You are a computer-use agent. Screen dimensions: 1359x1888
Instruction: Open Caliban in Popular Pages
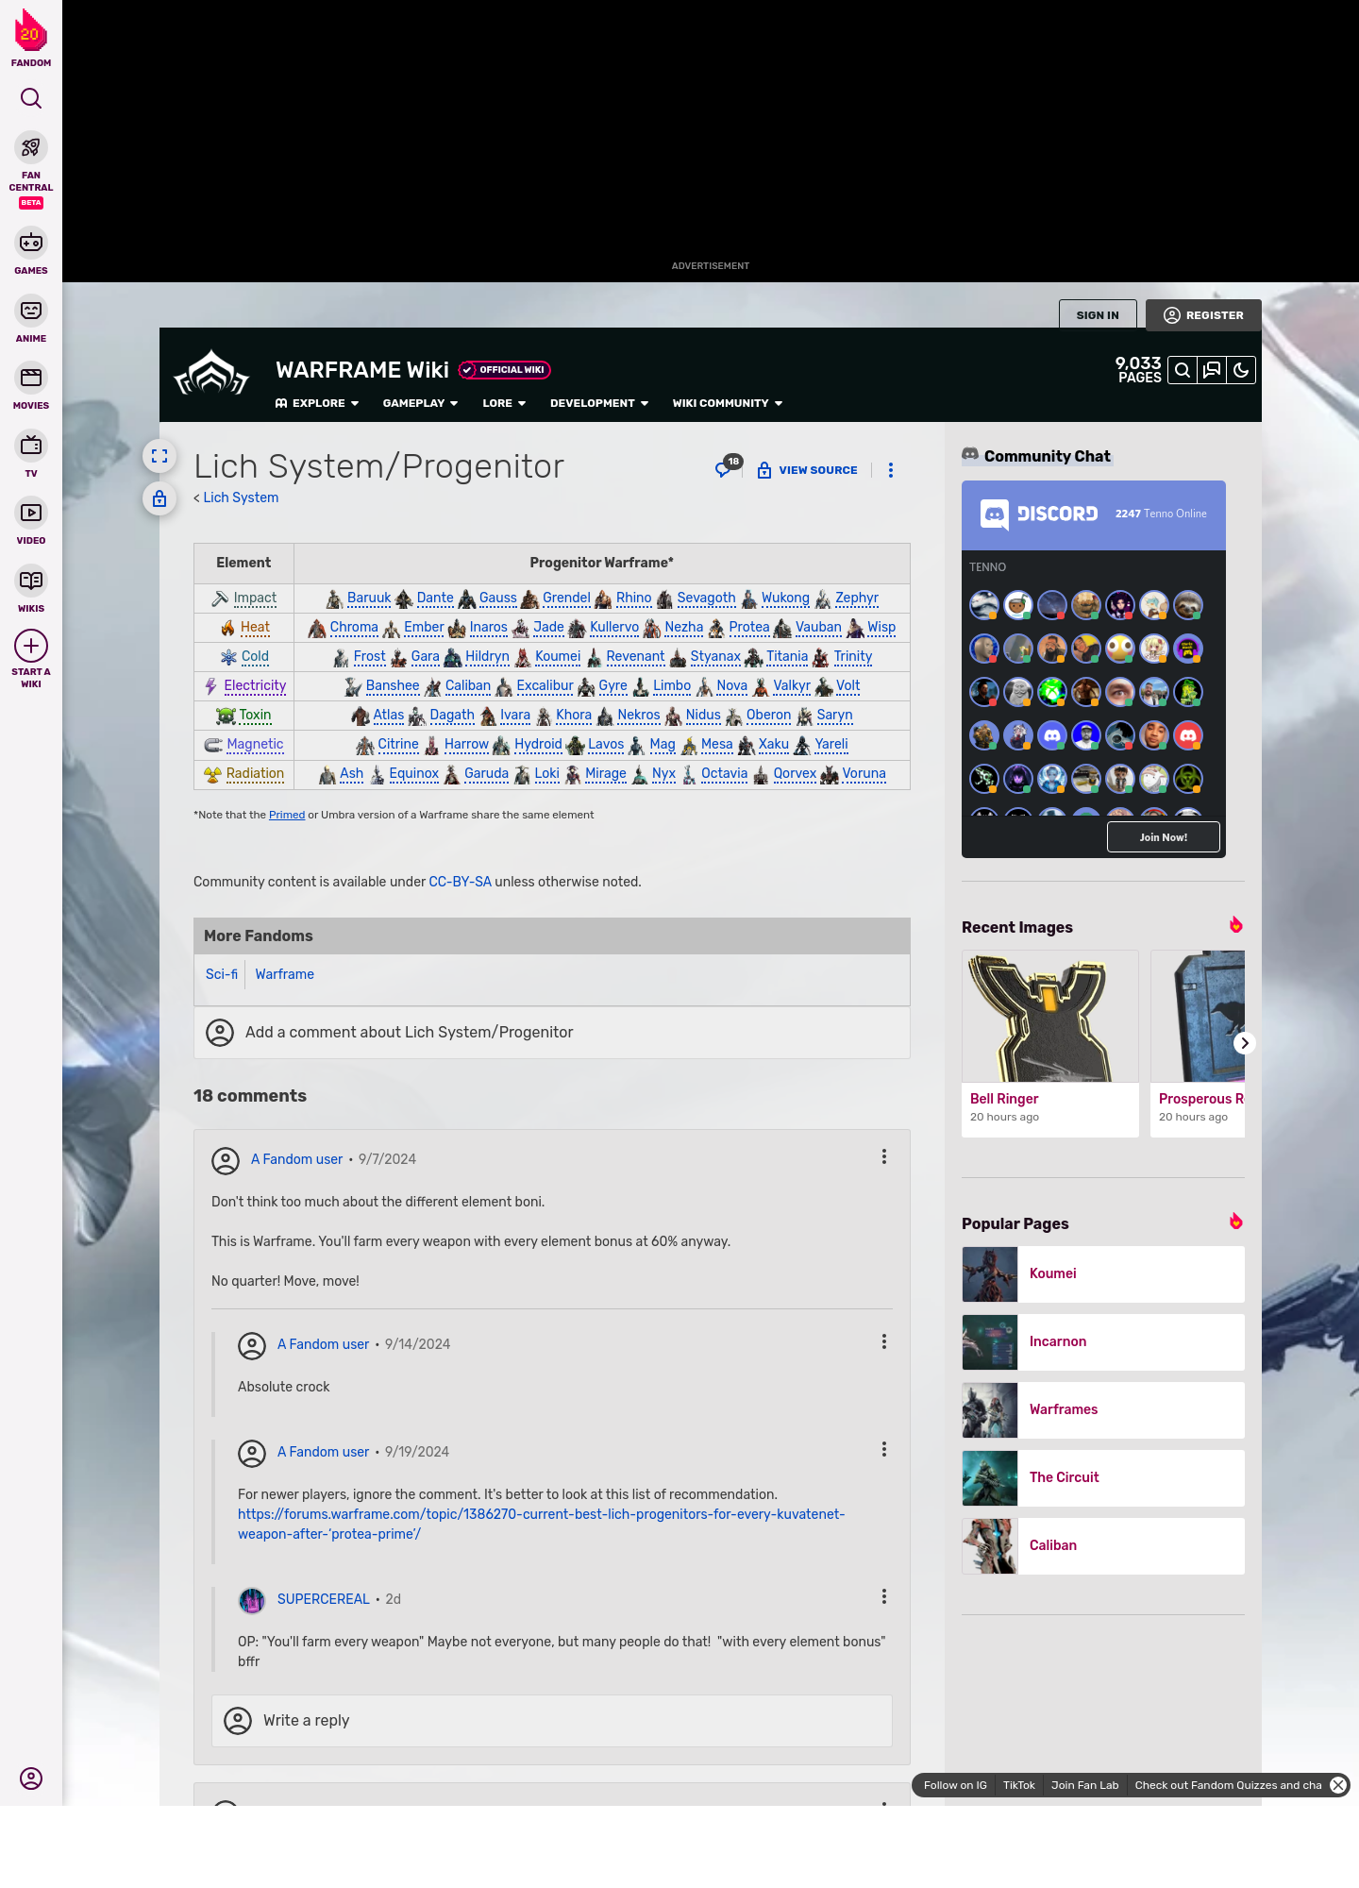tap(1103, 1546)
